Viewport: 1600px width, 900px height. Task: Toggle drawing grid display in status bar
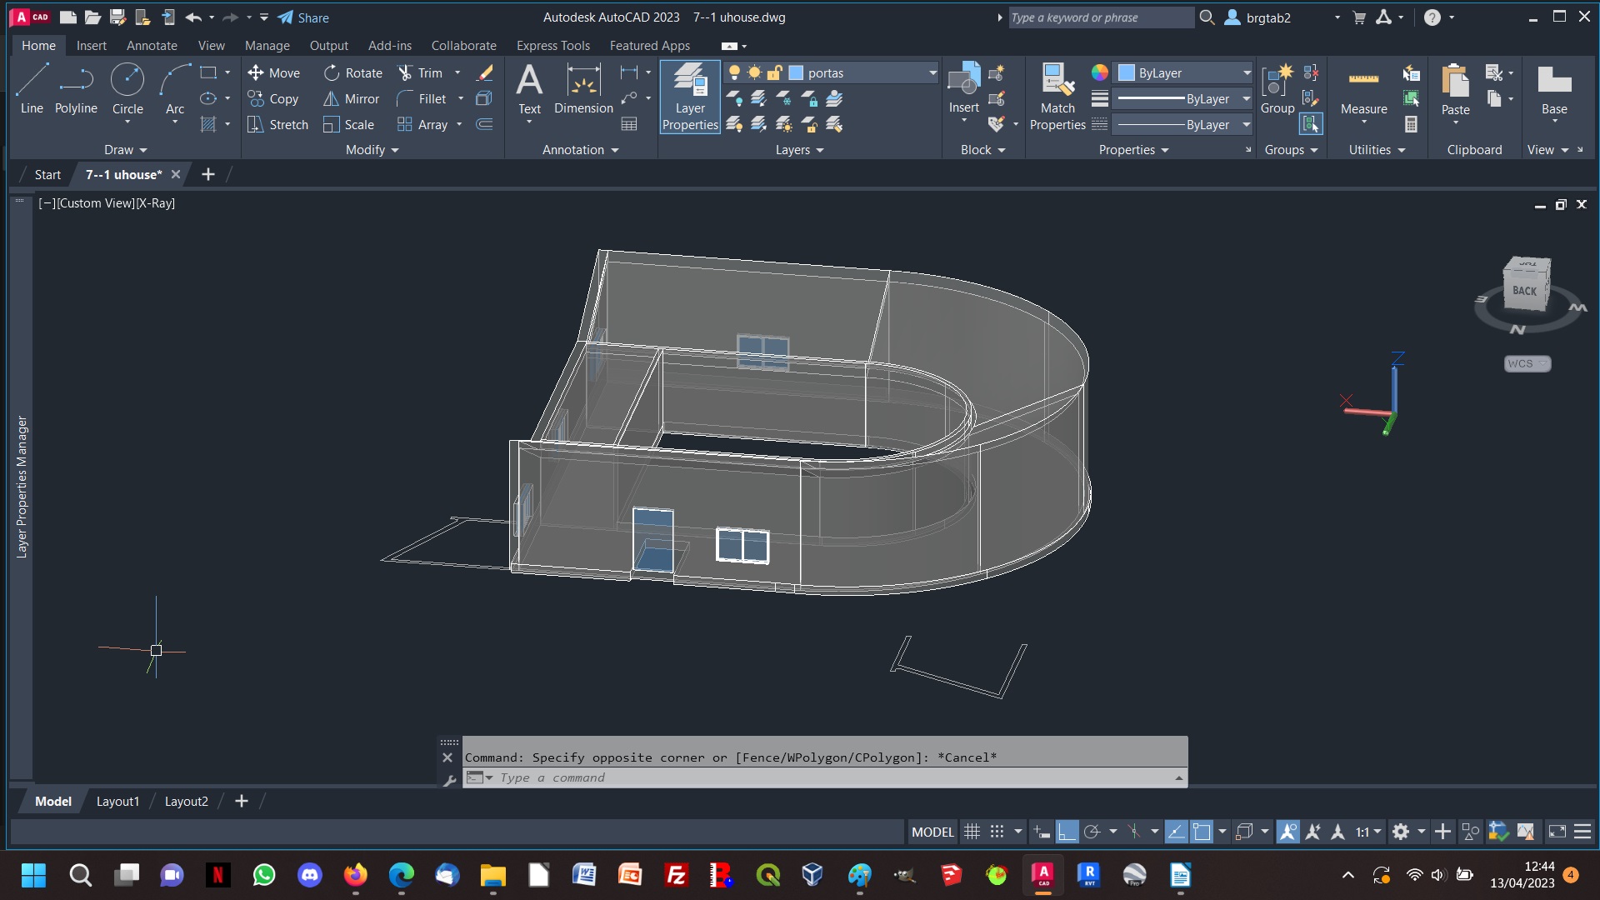[972, 832]
